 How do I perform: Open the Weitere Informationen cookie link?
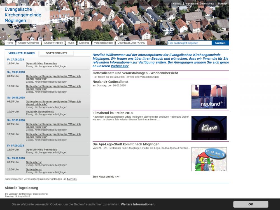(x=138, y=204)
